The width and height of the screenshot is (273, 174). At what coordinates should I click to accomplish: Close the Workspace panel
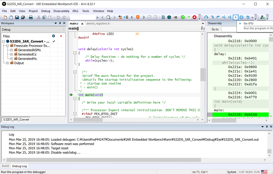tap(64, 23)
